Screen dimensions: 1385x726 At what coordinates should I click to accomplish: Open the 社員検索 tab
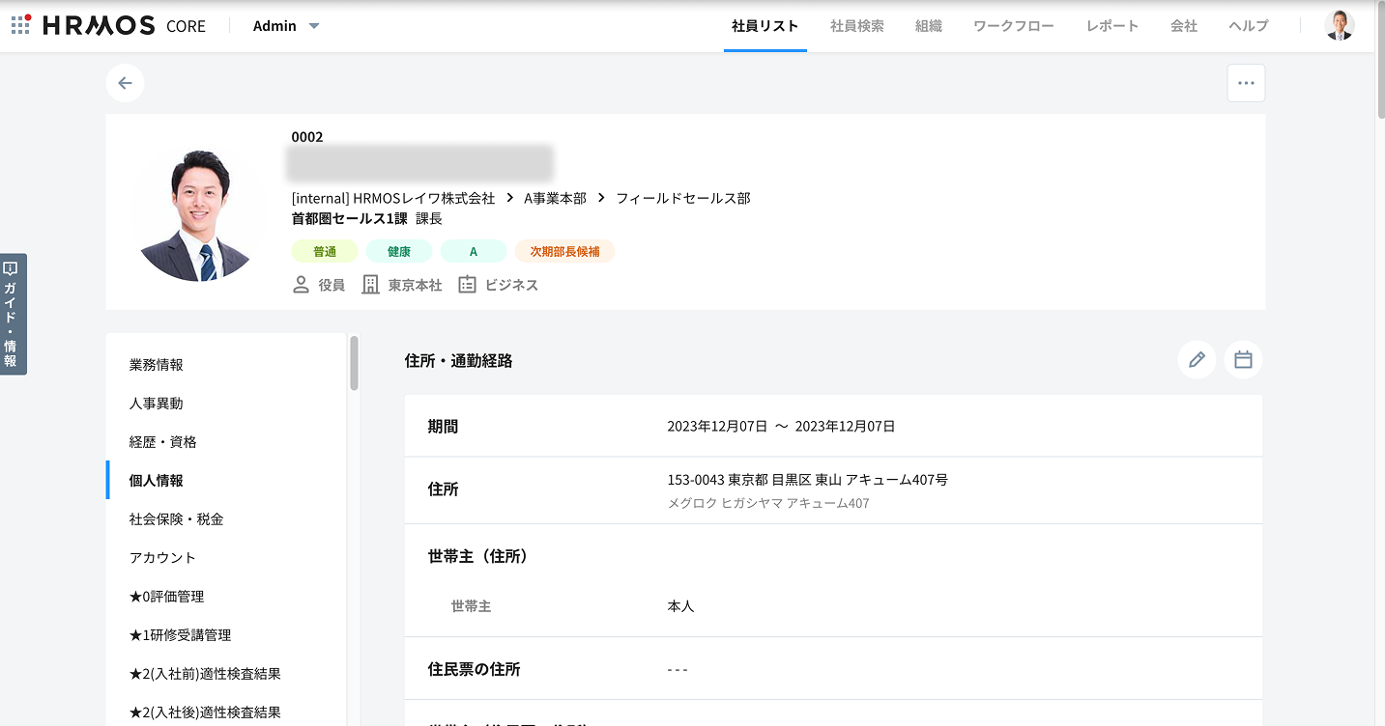coord(857,26)
